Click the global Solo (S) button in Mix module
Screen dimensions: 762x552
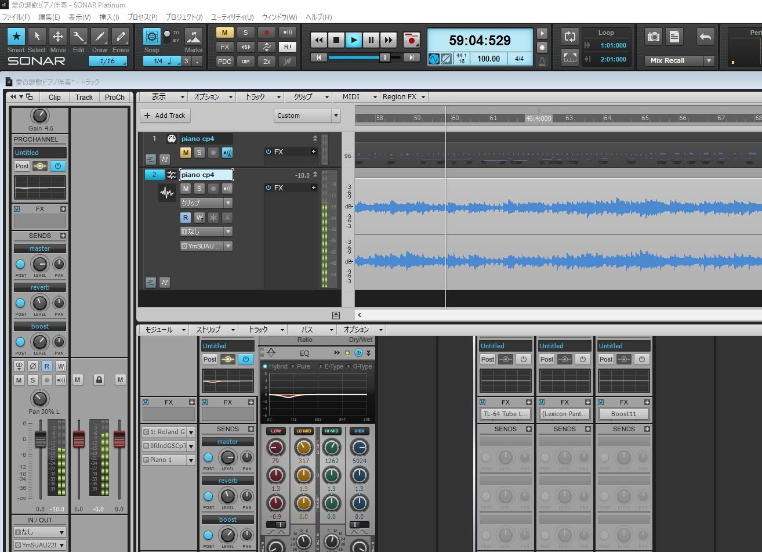(x=245, y=33)
